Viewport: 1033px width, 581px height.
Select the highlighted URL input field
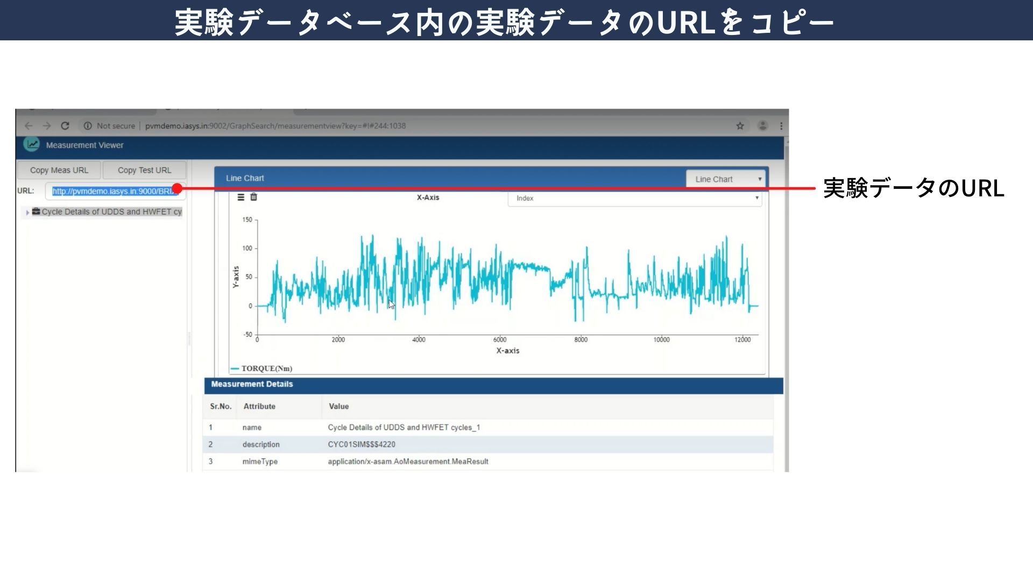pos(115,191)
